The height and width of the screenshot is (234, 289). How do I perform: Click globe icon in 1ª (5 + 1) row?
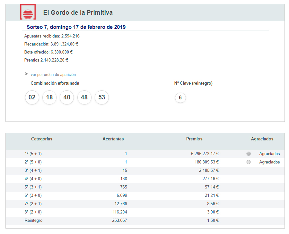click(x=249, y=154)
